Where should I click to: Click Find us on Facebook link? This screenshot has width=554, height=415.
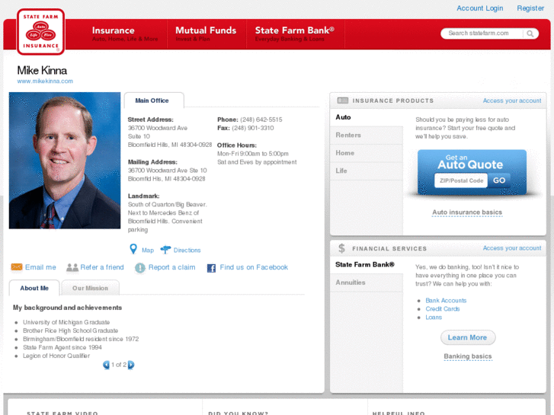point(254,267)
